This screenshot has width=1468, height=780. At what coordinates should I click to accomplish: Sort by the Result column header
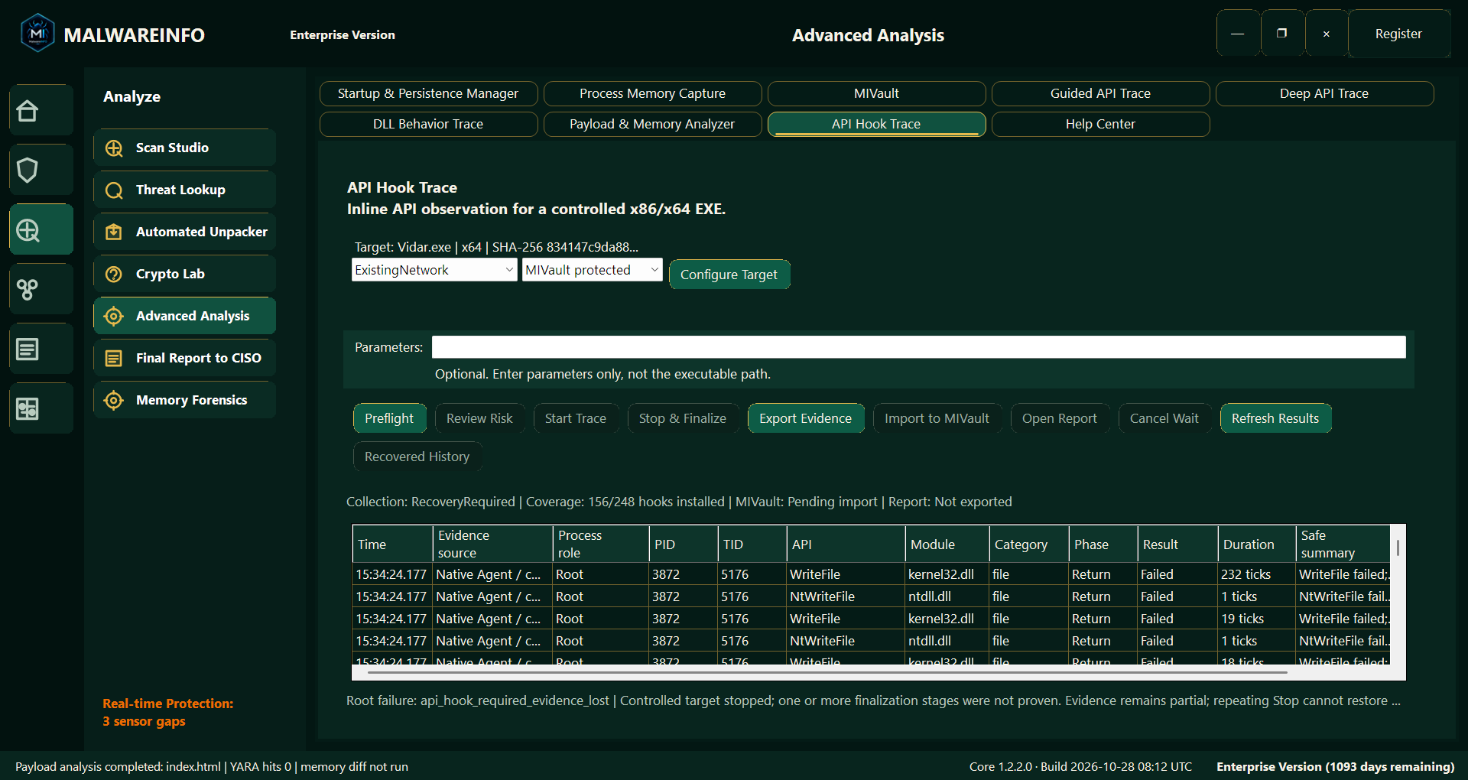(x=1177, y=544)
